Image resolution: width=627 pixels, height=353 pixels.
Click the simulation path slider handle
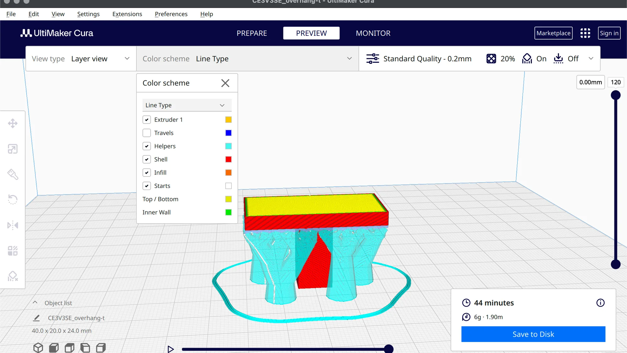pyautogui.click(x=389, y=349)
